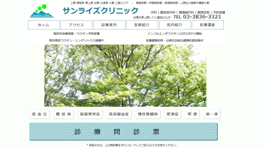This screenshot has width=263, height=148.
Task: Click the 高尿酸血症 button
Action: pos(119,114)
